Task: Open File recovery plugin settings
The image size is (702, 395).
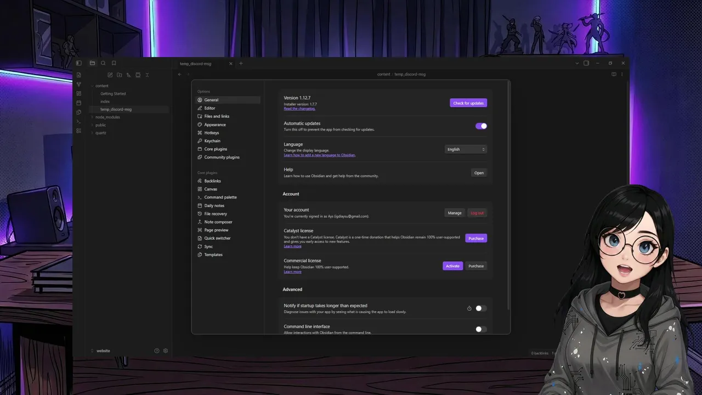Action: tap(228, 214)
